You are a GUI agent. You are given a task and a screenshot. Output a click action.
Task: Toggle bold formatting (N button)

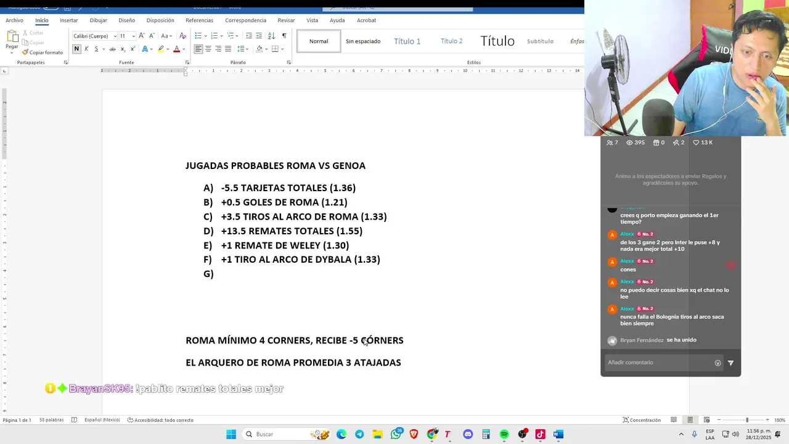(76, 49)
